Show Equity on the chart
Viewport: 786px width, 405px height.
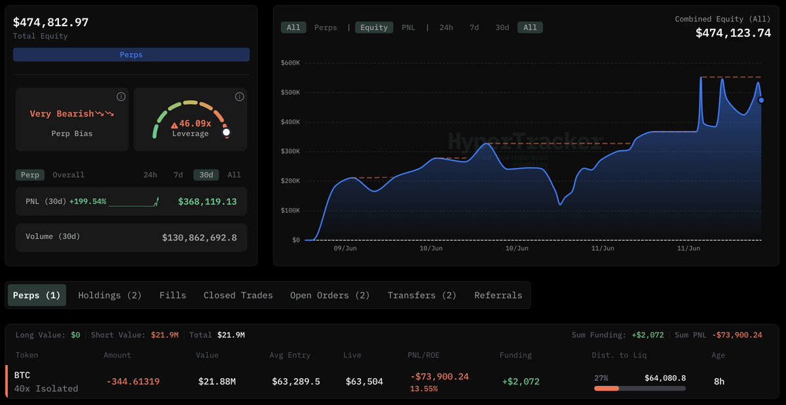tap(374, 27)
